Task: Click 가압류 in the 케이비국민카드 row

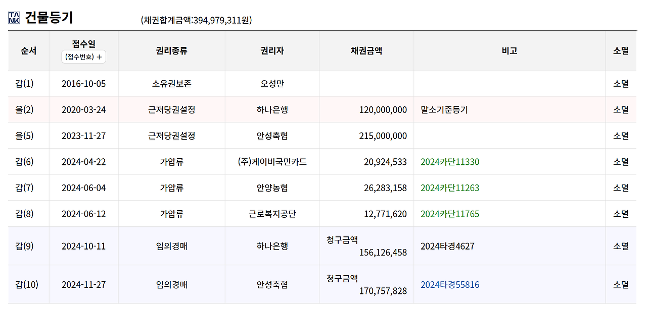Action: tap(172, 162)
